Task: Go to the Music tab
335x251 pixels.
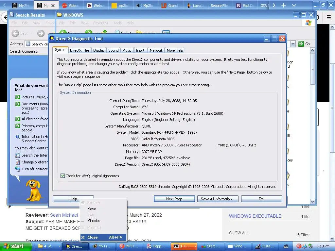Action: 127,50
